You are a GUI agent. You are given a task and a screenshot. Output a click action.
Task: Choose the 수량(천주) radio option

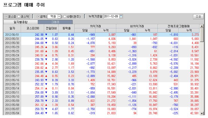(x=65, y=16)
